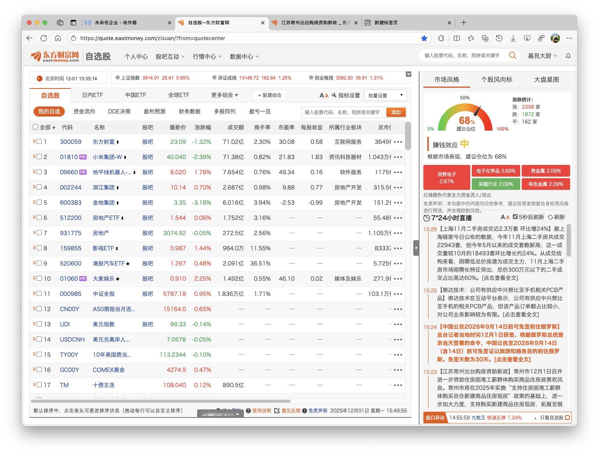Check the box for row 5 金地集团
Screen dimensions: 599x455
(39, 202)
